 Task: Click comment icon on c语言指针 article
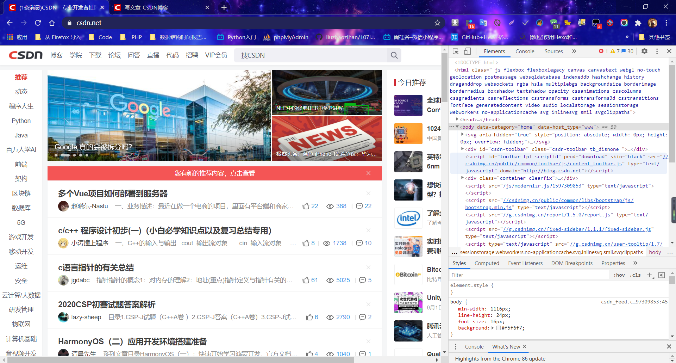(x=362, y=280)
